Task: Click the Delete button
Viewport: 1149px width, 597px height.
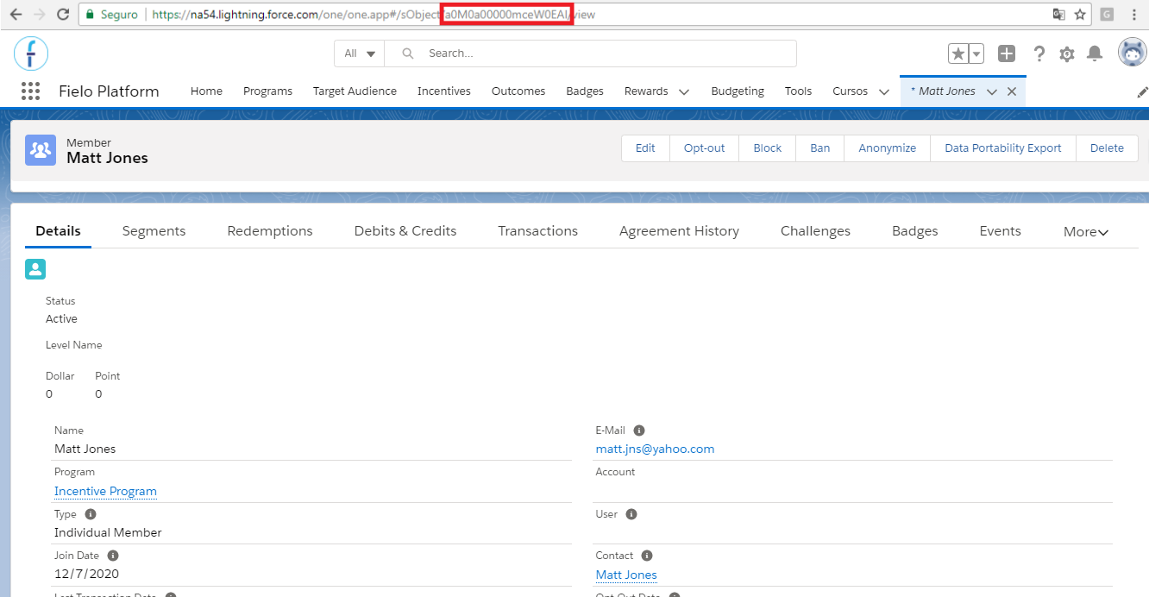Action: 1107,148
